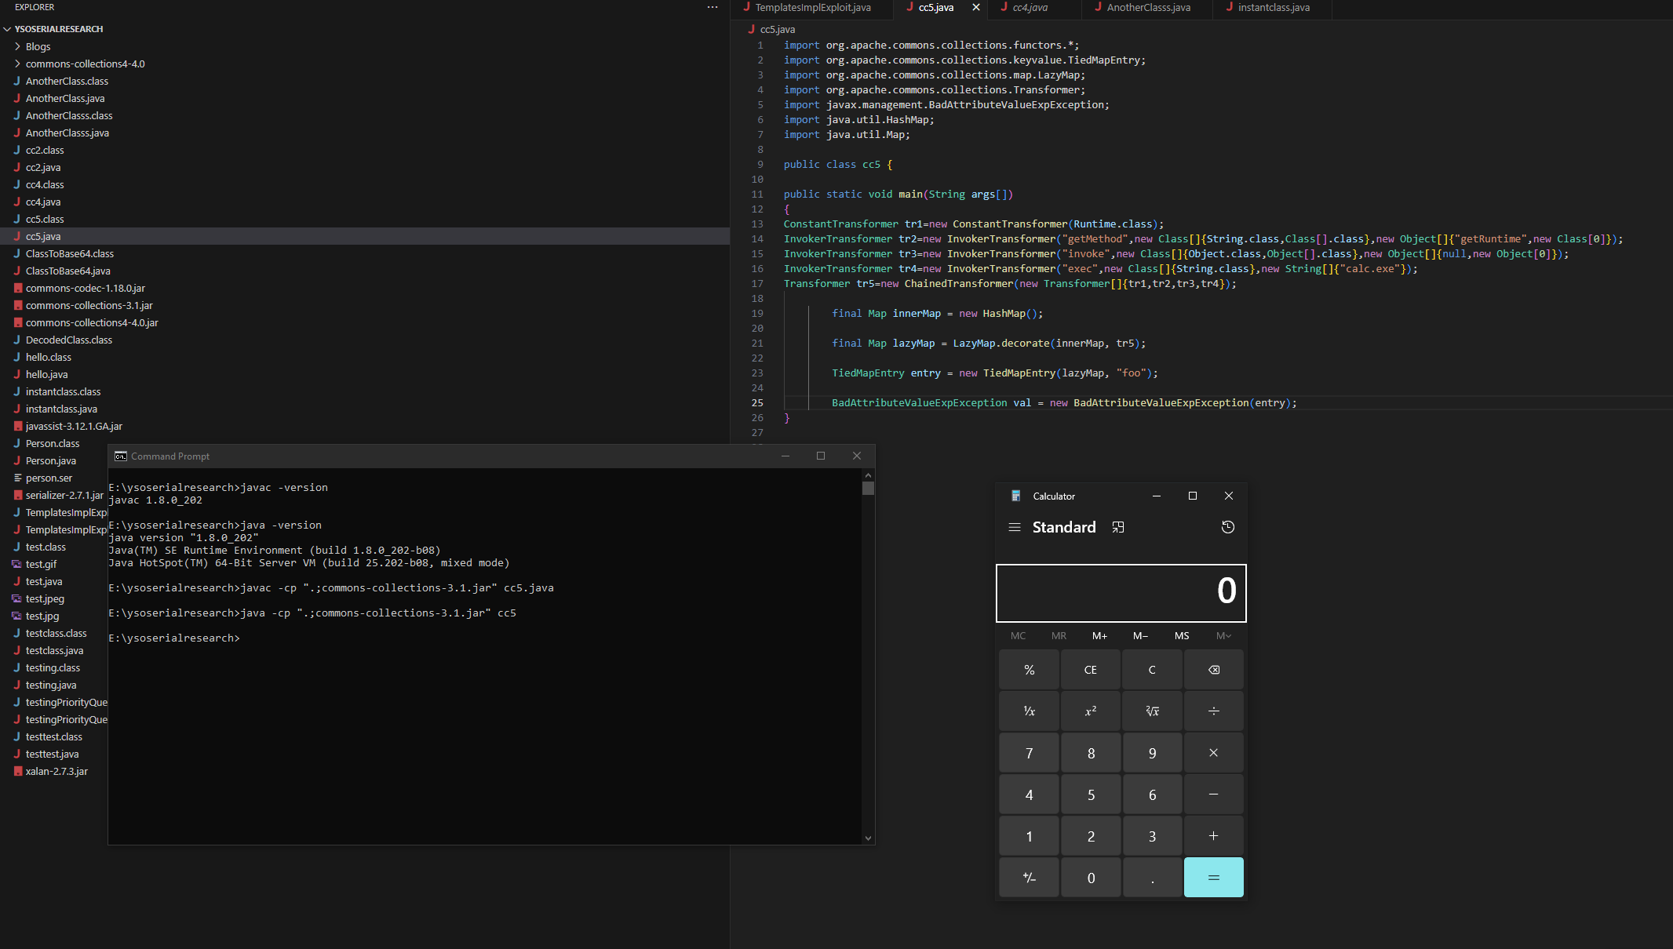Click the equals key in Calculator

click(1213, 878)
